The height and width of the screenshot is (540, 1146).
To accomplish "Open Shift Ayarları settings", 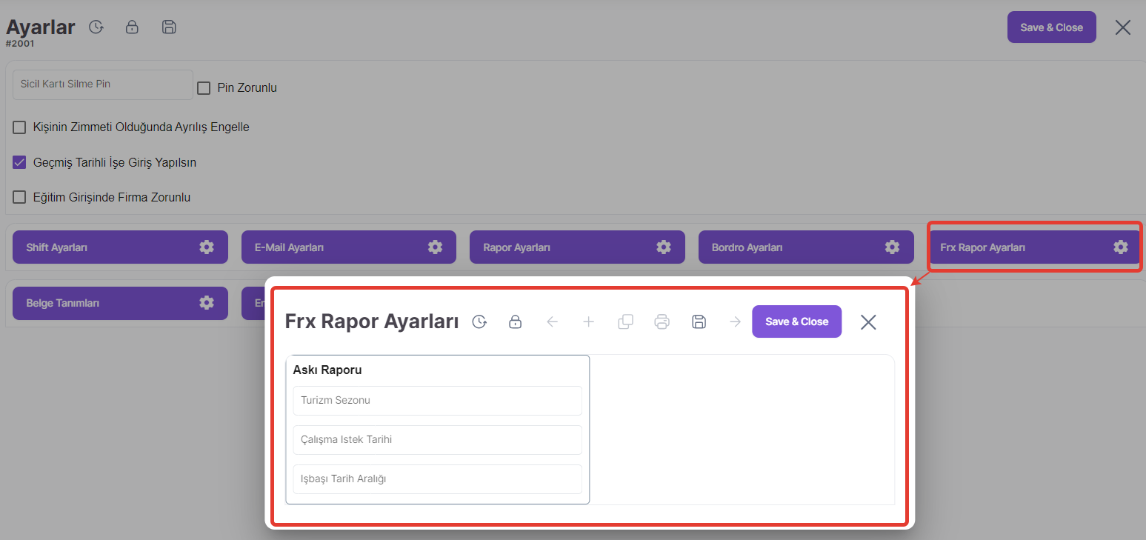I will [120, 247].
